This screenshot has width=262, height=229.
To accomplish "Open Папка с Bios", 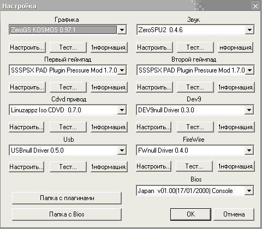I will 67,214.
